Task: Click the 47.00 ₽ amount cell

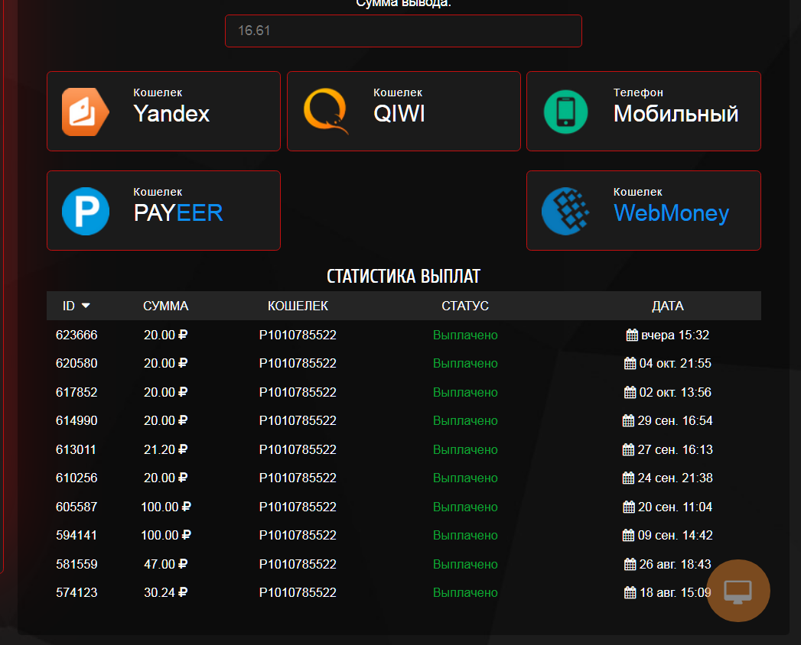Action: 165,564
